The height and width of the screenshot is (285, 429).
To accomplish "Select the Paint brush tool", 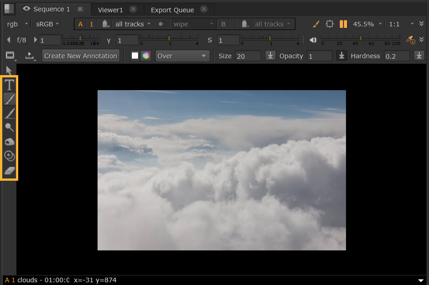I will (x=10, y=98).
